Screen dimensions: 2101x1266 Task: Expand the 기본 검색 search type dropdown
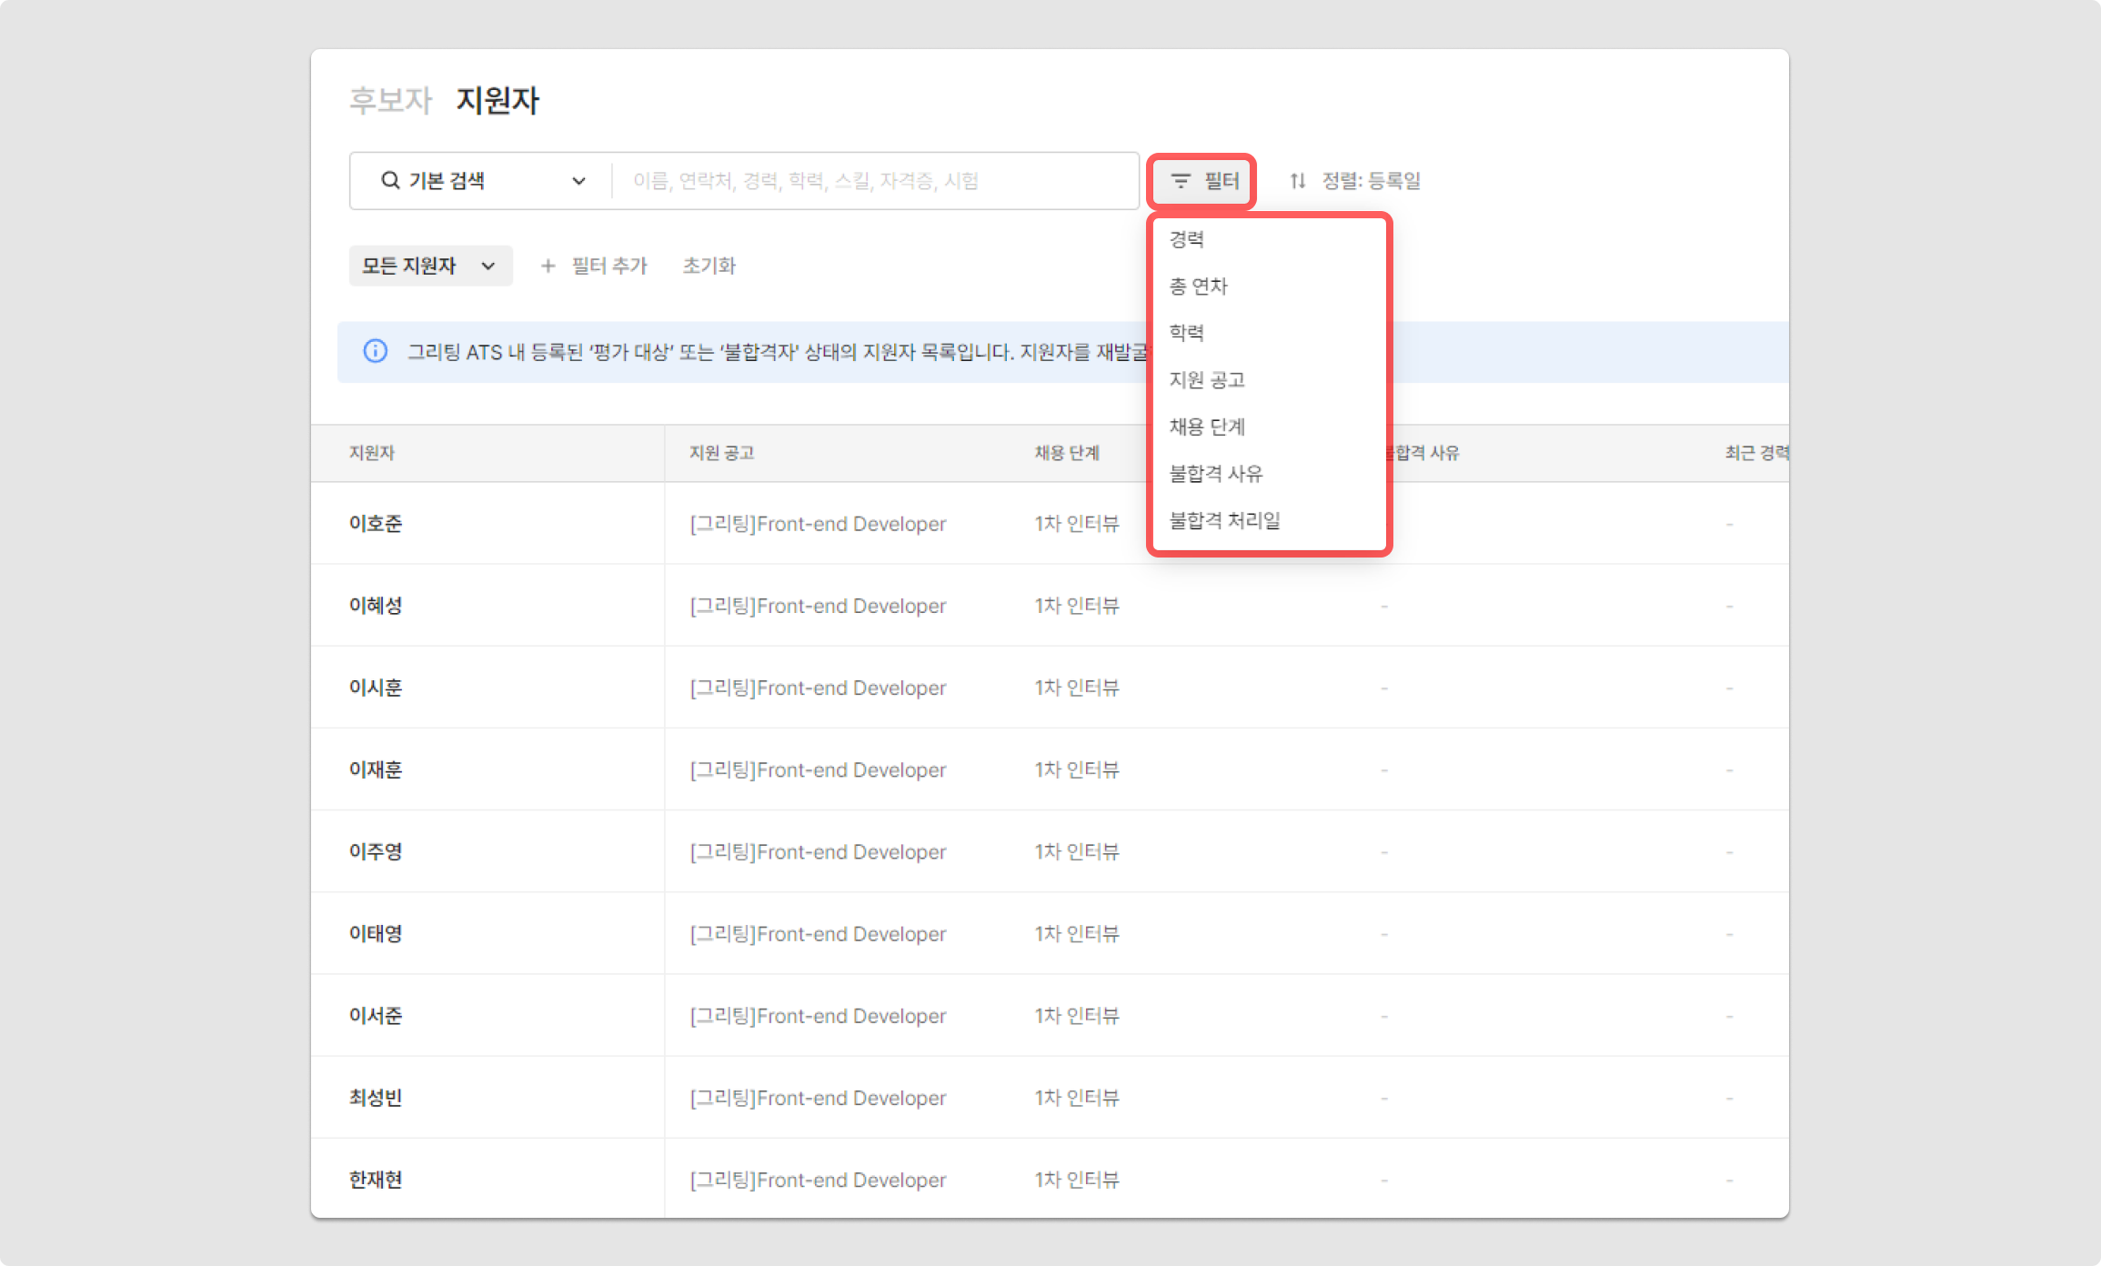pyautogui.click(x=578, y=180)
